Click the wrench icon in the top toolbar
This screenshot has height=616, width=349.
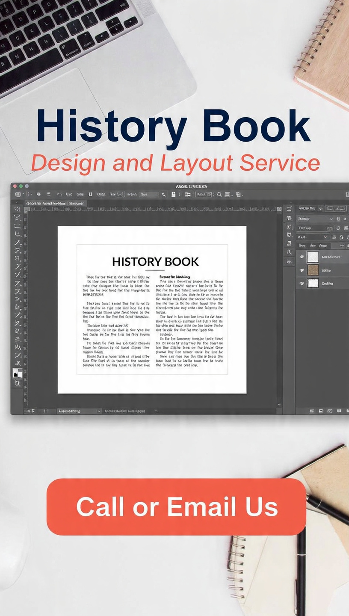pos(163,194)
